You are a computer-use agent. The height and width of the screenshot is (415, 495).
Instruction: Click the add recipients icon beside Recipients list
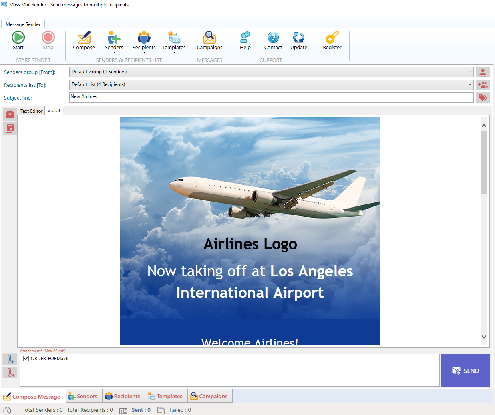(x=483, y=85)
